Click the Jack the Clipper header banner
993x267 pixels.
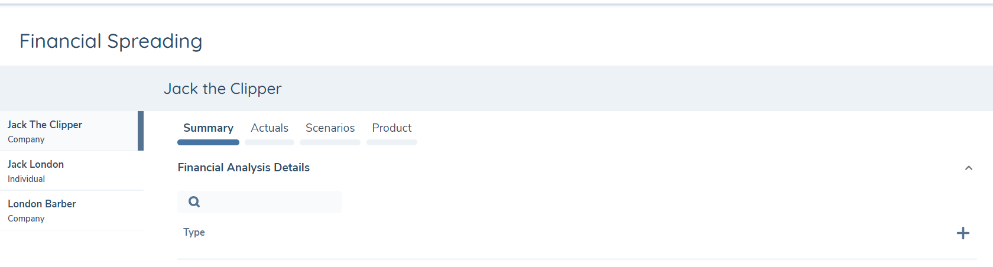[222, 89]
